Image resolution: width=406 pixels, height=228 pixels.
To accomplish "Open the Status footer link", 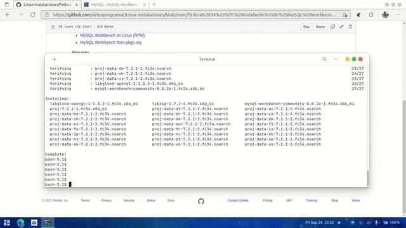I will pyautogui.click(x=151, y=200).
